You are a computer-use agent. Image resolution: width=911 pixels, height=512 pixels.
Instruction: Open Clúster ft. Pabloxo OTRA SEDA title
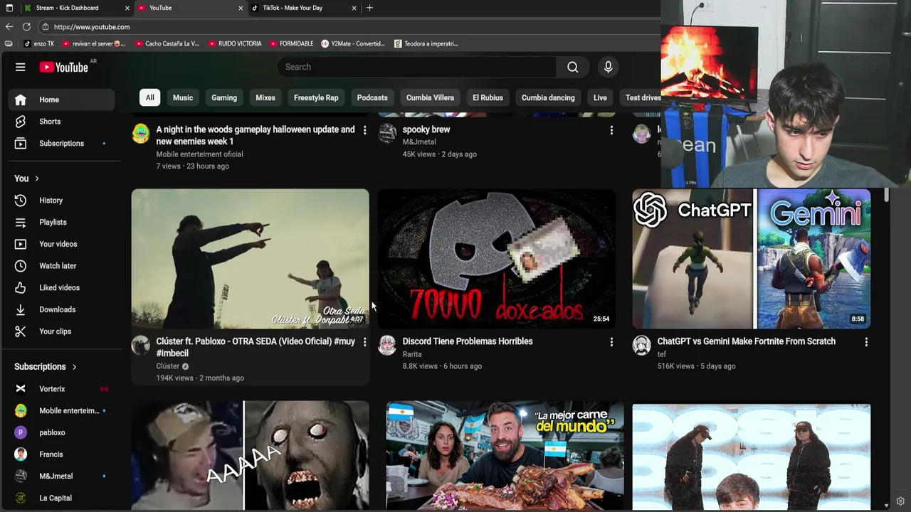point(256,347)
